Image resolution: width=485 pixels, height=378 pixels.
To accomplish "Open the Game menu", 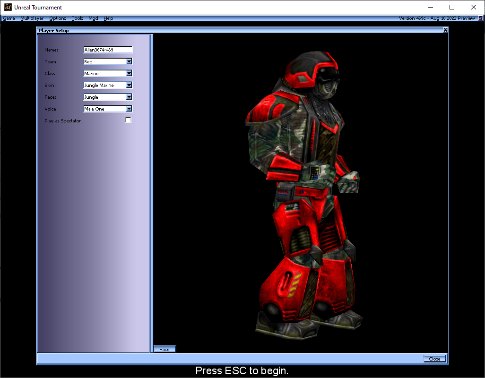I will click(x=9, y=18).
